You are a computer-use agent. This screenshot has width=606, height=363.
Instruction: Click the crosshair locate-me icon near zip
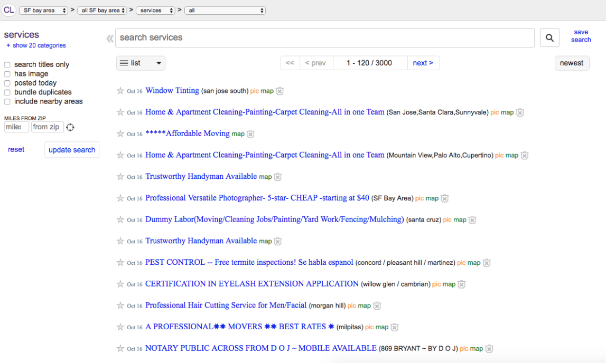point(70,127)
